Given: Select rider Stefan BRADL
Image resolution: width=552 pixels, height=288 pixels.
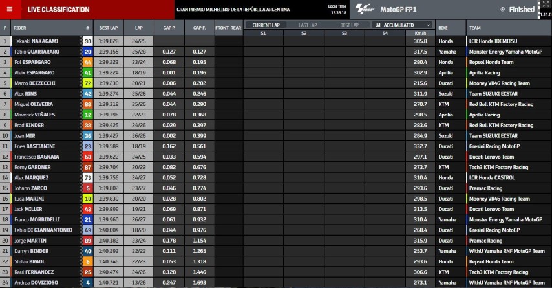Looking at the screenshot, I should point(29,261).
